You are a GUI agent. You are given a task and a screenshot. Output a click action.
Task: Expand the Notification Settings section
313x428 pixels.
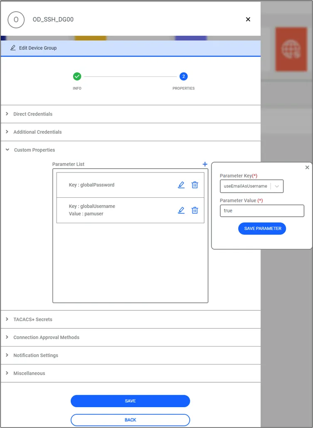[131, 355]
